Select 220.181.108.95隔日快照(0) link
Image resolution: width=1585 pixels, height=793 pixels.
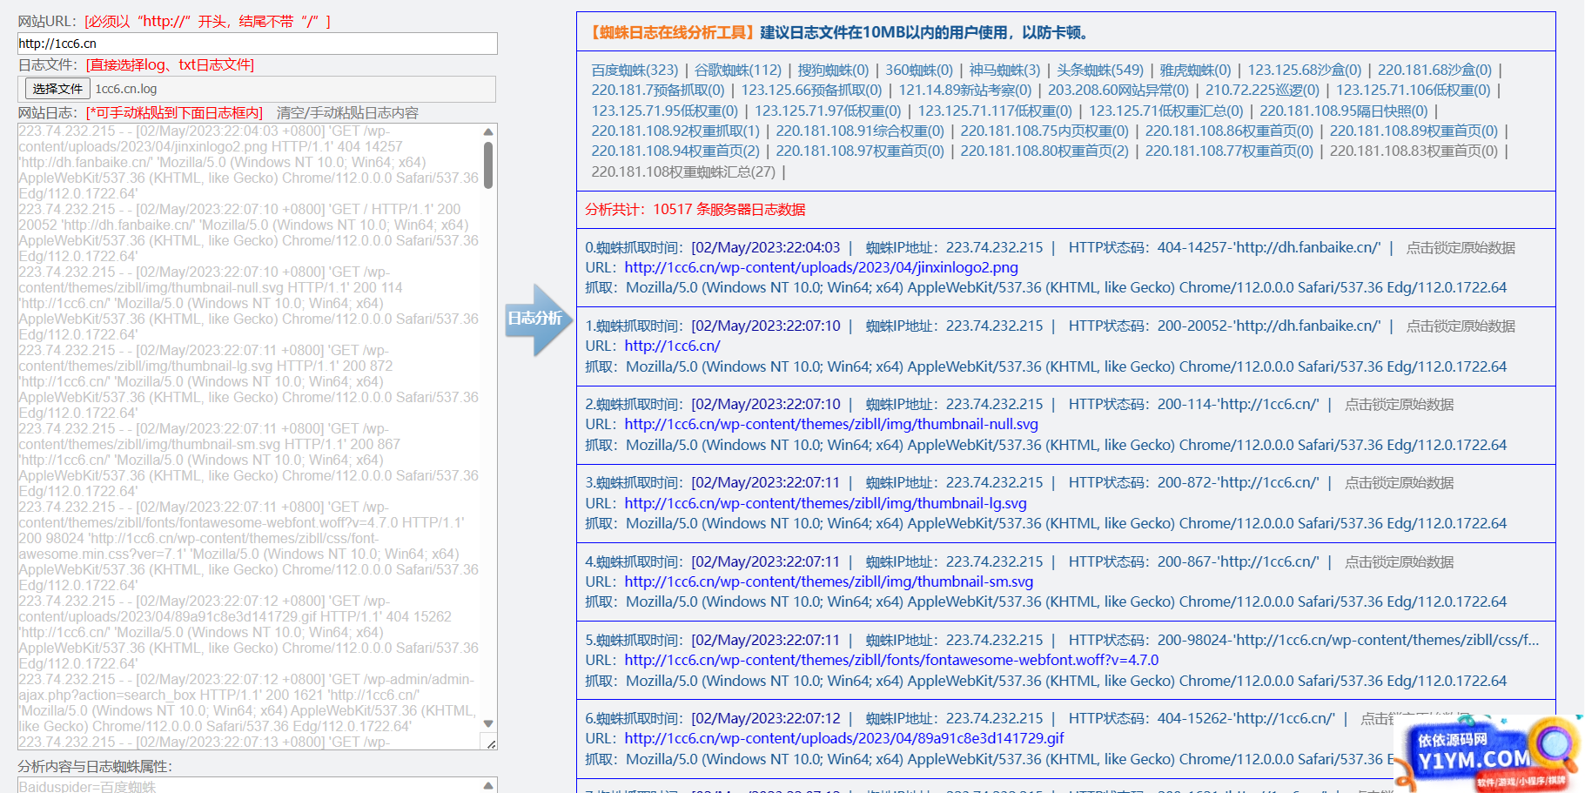tap(1344, 111)
